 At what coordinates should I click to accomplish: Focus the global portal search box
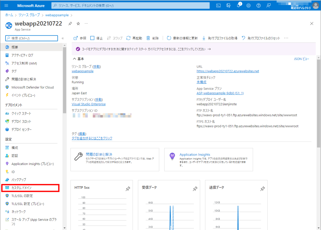click(x=131, y=6)
